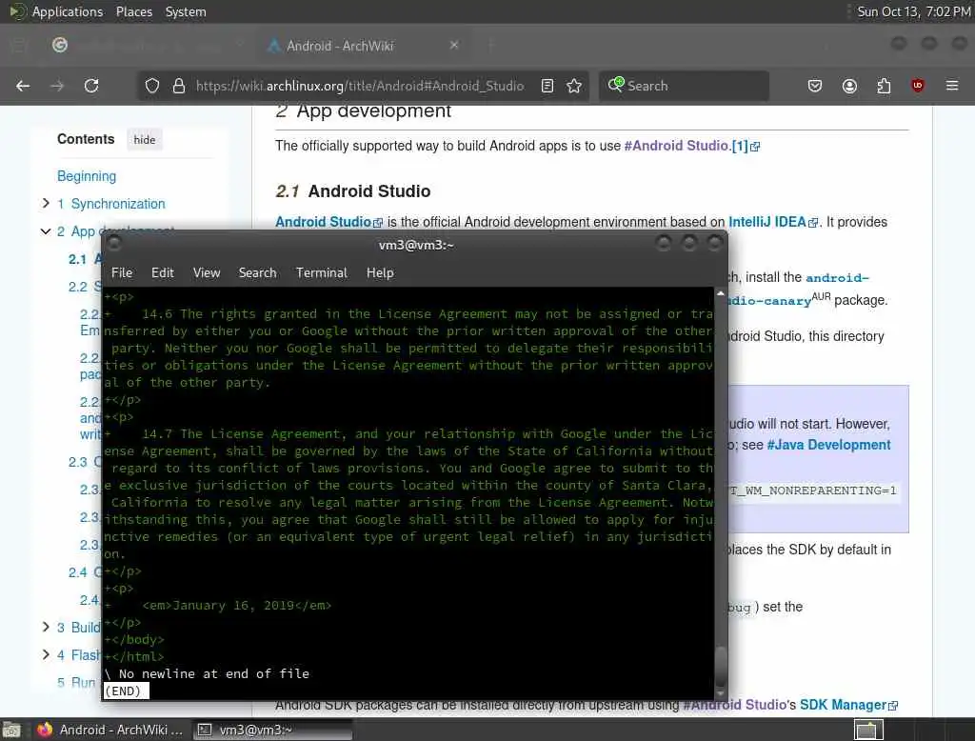
Task: Click the terminal window menu button
Action: pos(113,243)
